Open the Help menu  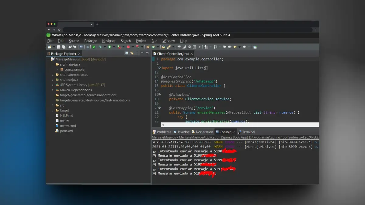[x=184, y=41]
